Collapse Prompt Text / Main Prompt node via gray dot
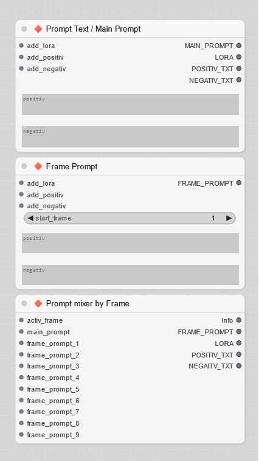Image resolution: width=259 pixels, height=461 pixels. click(24, 29)
